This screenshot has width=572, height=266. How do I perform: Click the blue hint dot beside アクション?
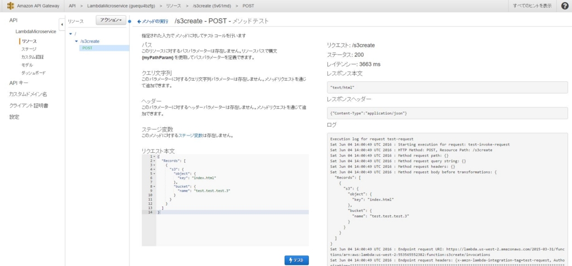pyautogui.click(x=130, y=21)
